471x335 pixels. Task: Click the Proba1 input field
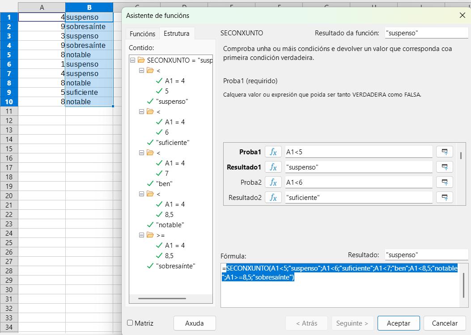pos(359,152)
